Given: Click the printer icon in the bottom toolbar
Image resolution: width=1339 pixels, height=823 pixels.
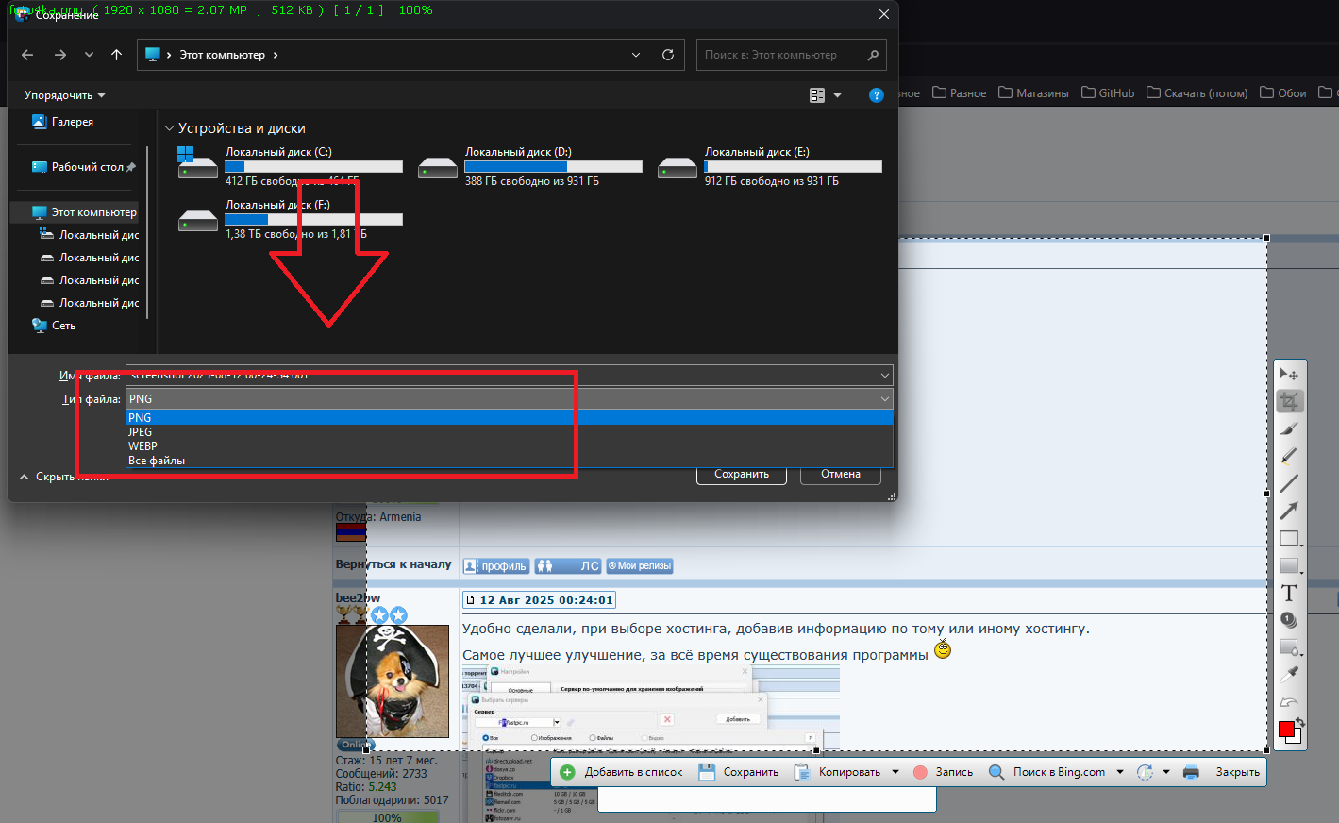Looking at the screenshot, I should (x=1191, y=772).
